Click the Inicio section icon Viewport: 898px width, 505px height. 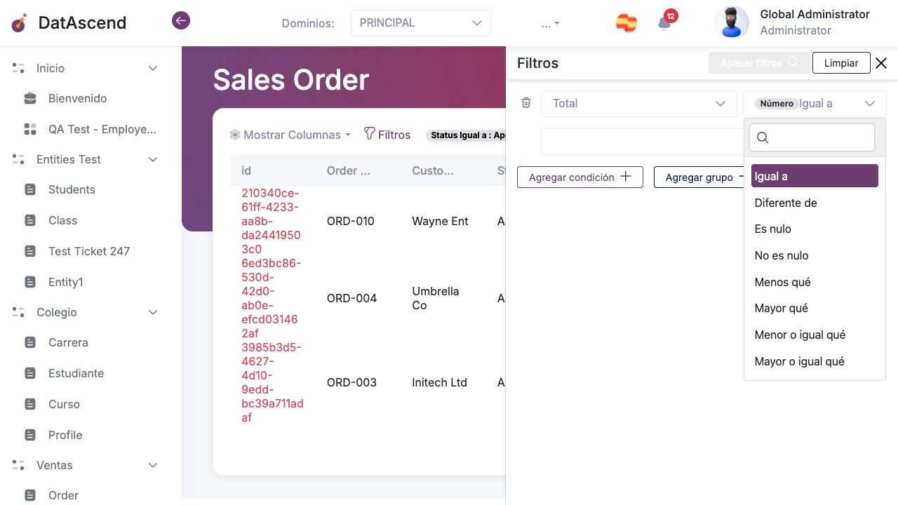[x=18, y=68]
